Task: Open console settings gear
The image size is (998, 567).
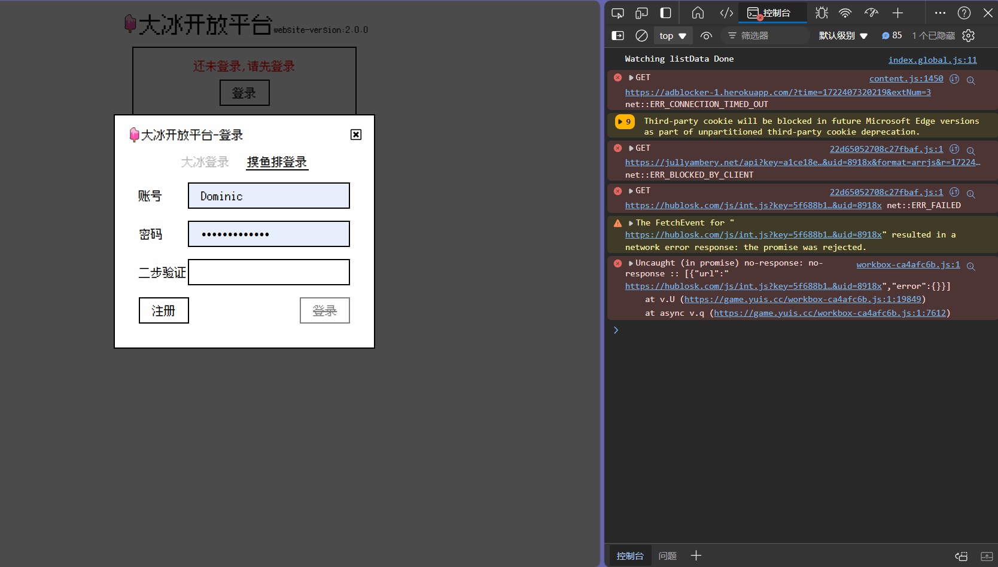Action: [x=969, y=36]
